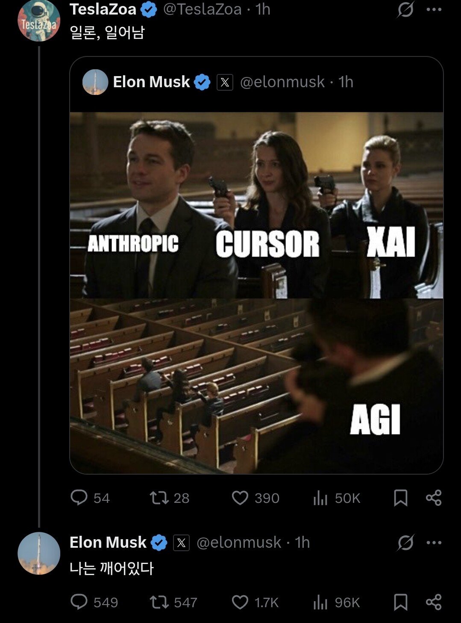Bookmark Elon Musk's reply

click(400, 602)
